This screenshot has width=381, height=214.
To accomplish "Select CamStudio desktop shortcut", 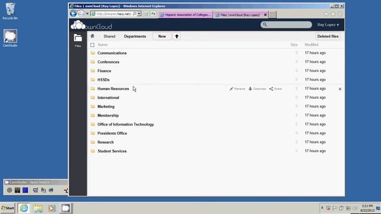I will 10,38.
